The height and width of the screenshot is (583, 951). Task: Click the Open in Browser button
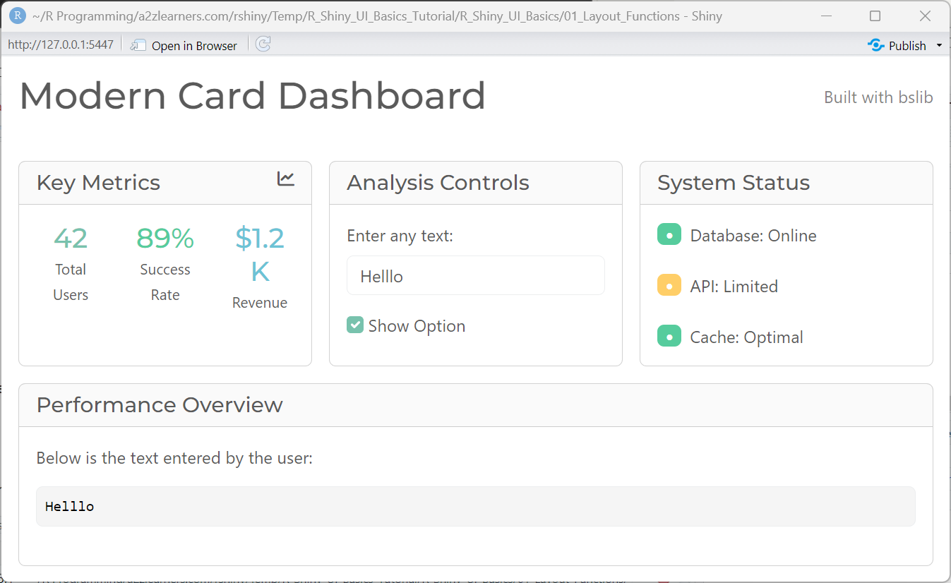193,45
